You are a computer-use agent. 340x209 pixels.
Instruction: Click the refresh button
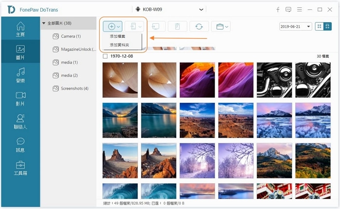click(x=199, y=27)
